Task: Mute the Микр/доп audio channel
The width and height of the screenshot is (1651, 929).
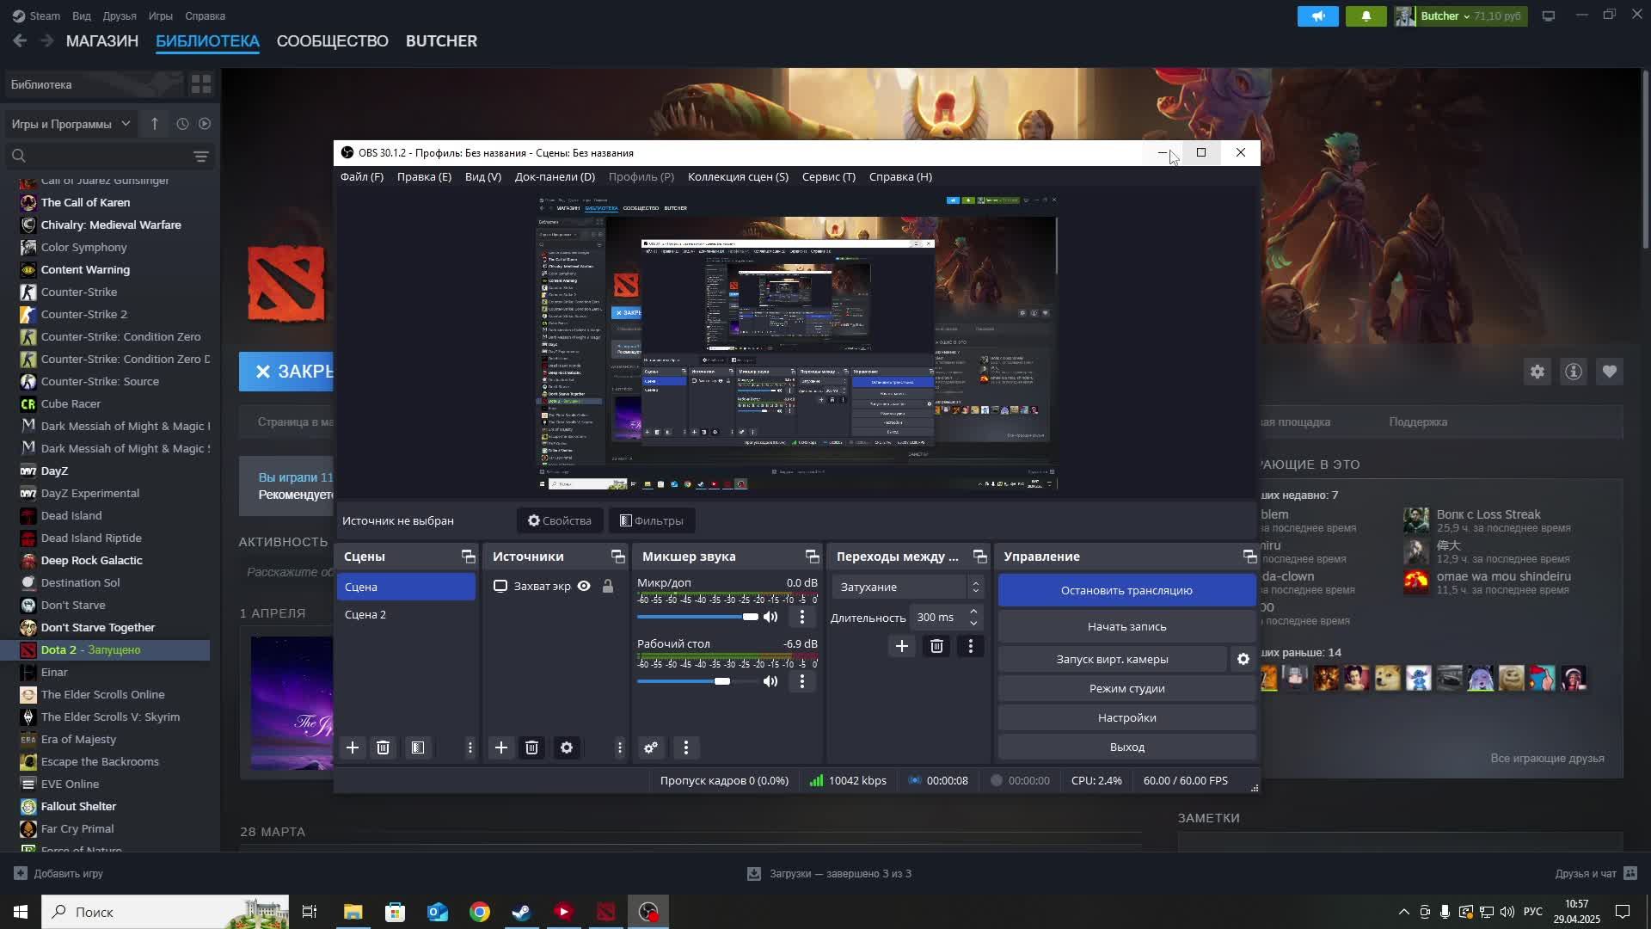Action: click(770, 617)
